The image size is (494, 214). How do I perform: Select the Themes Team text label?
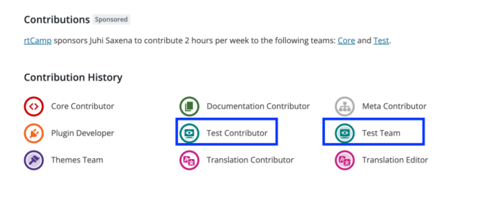[77, 160]
